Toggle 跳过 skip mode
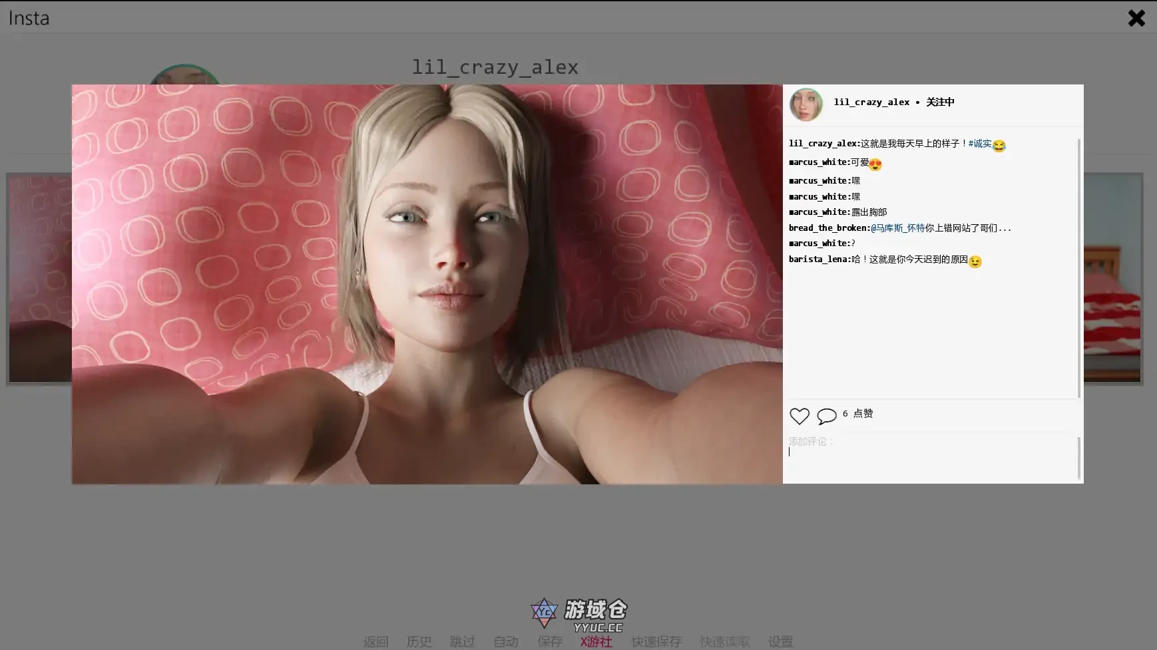1157x650 pixels. click(x=462, y=641)
